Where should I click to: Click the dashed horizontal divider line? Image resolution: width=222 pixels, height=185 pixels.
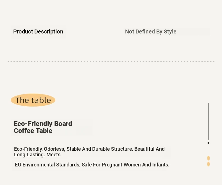click(111, 62)
